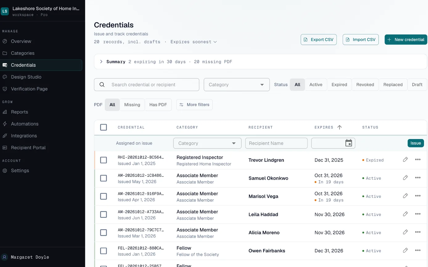The width and height of the screenshot is (428, 267).
Task: Edit Owen Fairbanks's credential via pencil icon
Action: (x=405, y=250)
